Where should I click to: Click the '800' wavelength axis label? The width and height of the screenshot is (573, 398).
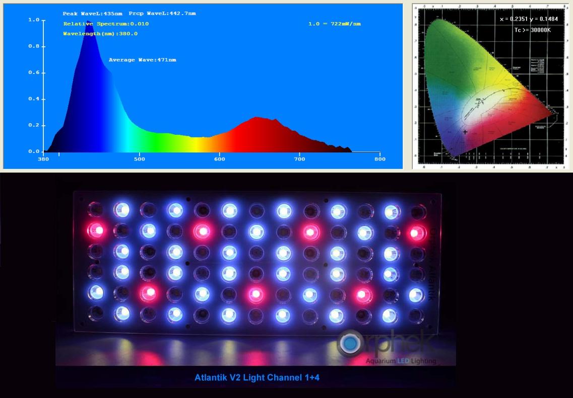pyautogui.click(x=380, y=159)
